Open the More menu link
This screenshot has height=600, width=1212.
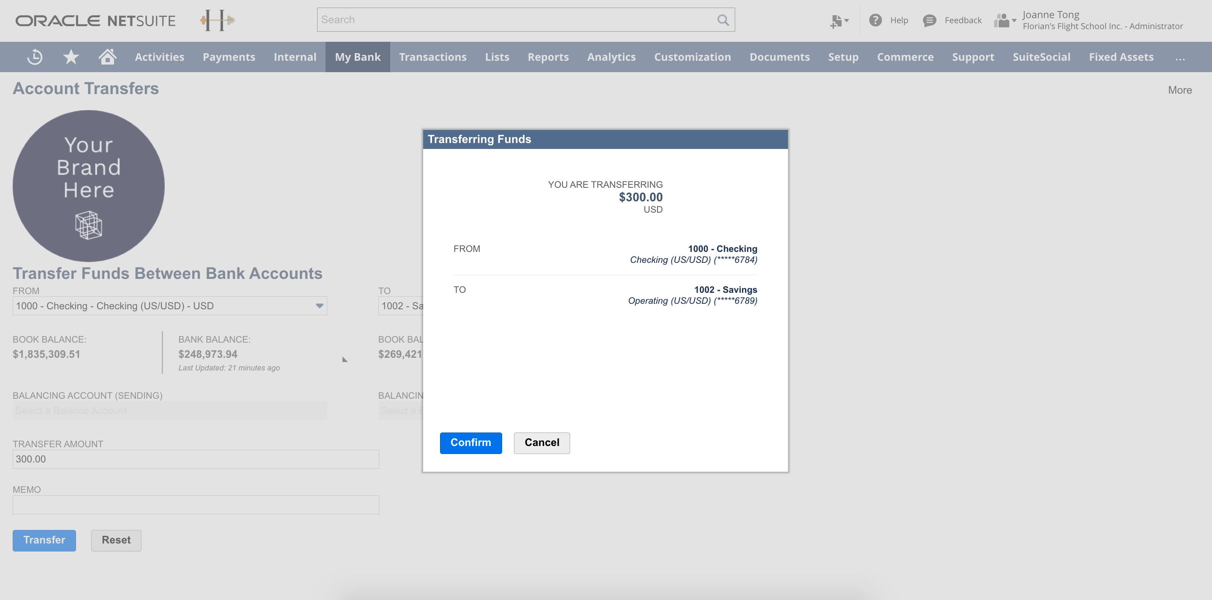[x=1179, y=90]
